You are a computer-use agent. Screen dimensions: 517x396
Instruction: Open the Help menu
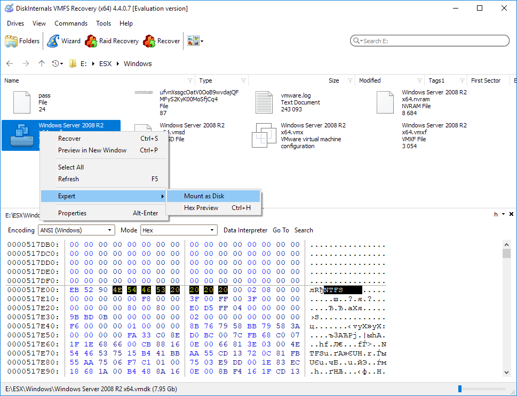click(126, 23)
